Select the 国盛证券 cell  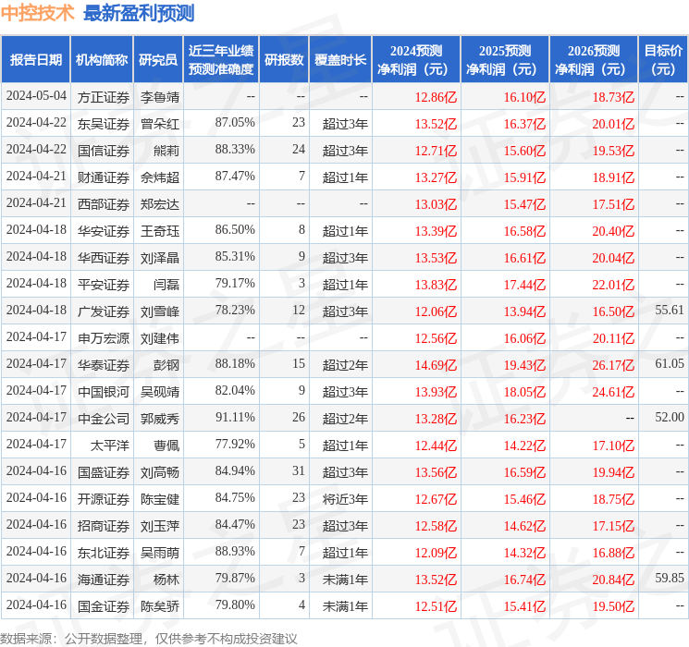104,472
